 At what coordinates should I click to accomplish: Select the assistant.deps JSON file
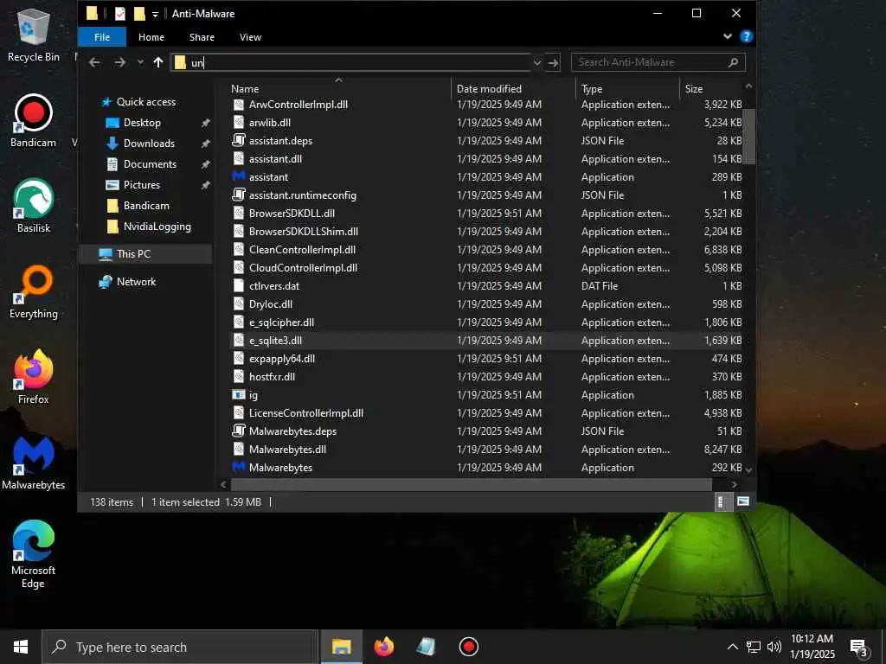pos(280,141)
